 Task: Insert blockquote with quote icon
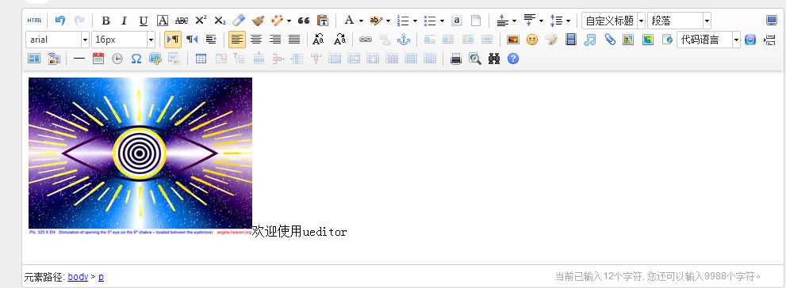pos(304,21)
